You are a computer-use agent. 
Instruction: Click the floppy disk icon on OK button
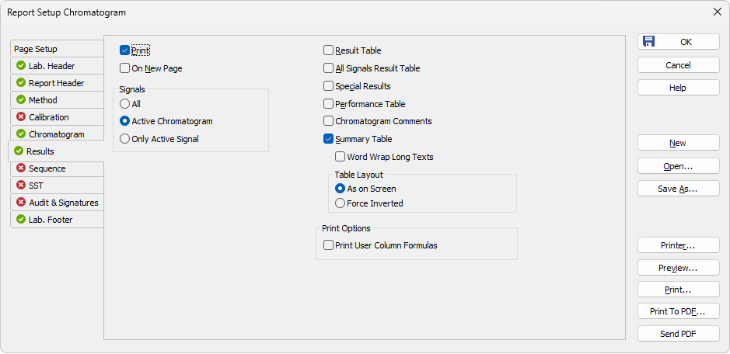pos(648,41)
